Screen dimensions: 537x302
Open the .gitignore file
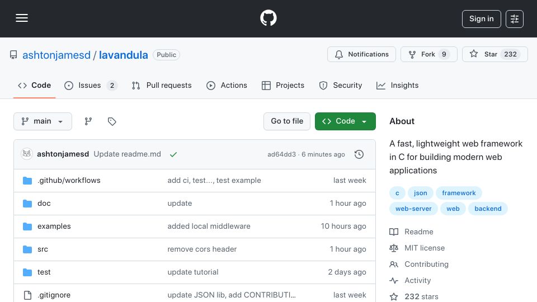click(x=54, y=295)
